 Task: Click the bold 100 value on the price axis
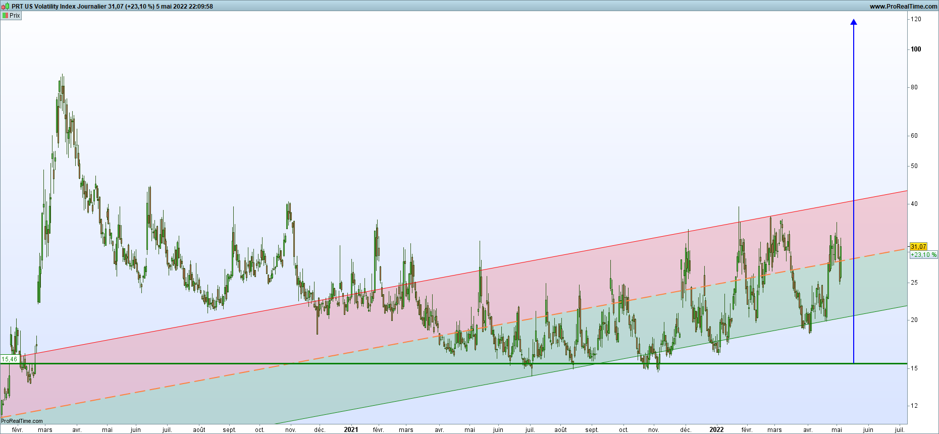click(916, 49)
